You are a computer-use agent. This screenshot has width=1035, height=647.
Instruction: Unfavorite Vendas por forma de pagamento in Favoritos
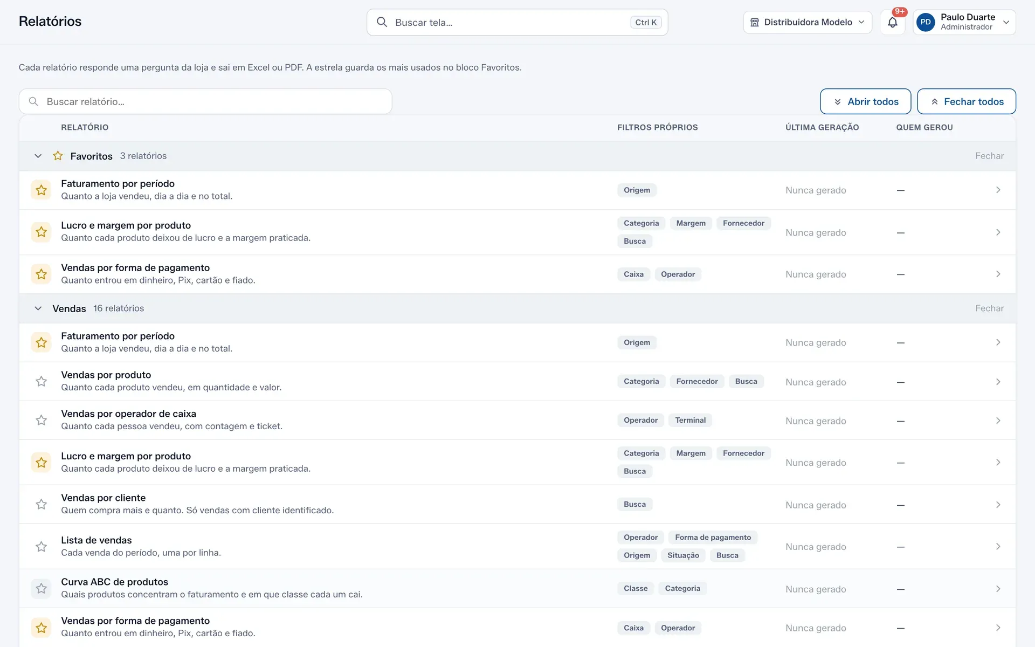click(41, 274)
